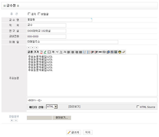Image resolution: width=159 pixels, height=137 pixels.
Task: Check the 공지 notice checkbox
Action: [x=29, y=14]
